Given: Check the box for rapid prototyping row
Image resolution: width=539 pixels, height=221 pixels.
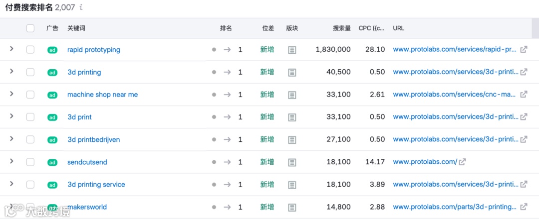Looking at the screenshot, I should pyautogui.click(x=30, y=50).
